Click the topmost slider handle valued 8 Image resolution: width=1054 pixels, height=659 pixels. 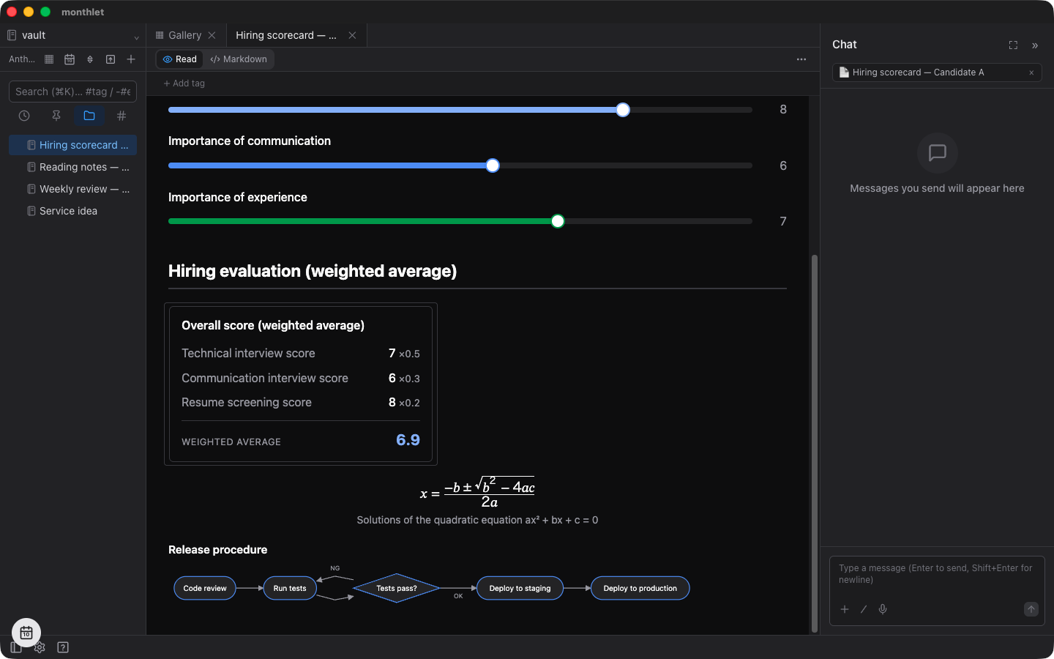(x=623, y=110)
